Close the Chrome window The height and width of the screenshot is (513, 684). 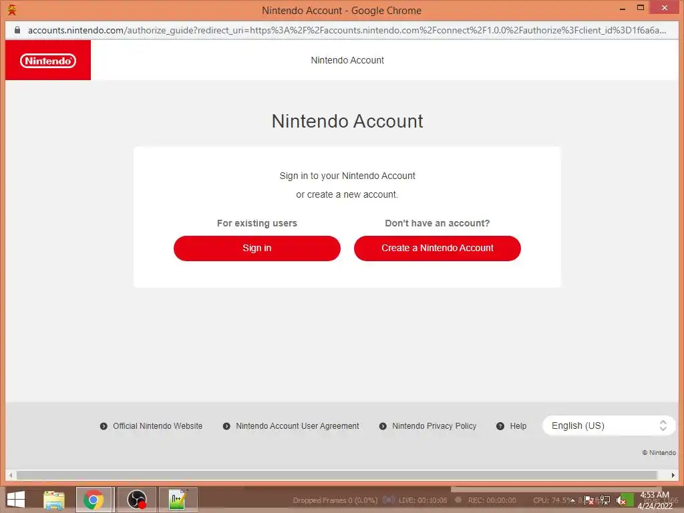(x=665, y=8)
